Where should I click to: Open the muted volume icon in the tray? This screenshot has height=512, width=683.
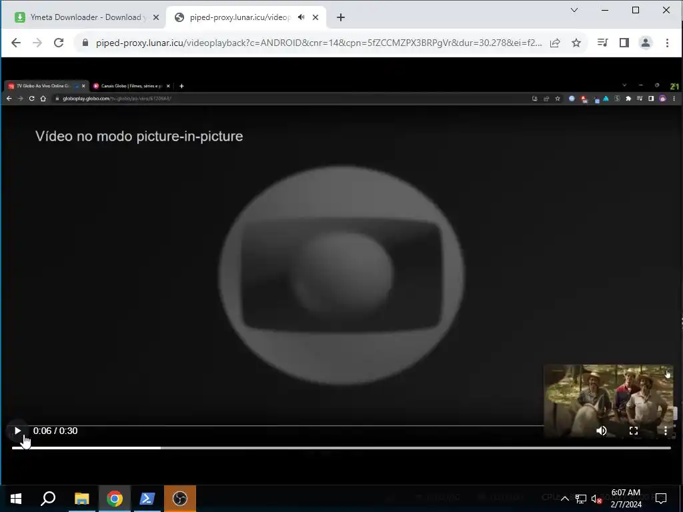597,499
